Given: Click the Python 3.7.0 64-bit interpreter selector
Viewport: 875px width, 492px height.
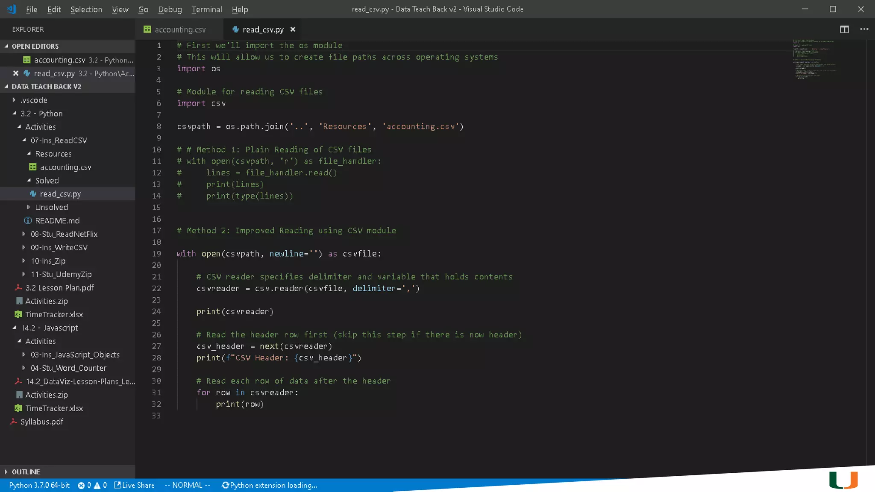Looking at the screenshot, I should click(x=39, y=486).
